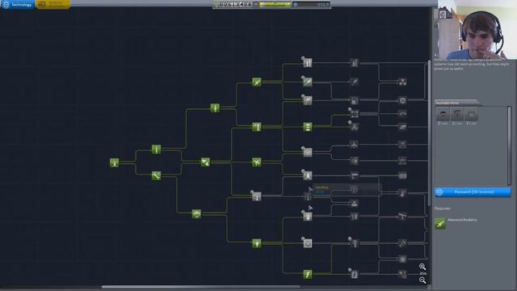Click the streamer webcam thumbnail
517x291 pixels.
(477, 30)
